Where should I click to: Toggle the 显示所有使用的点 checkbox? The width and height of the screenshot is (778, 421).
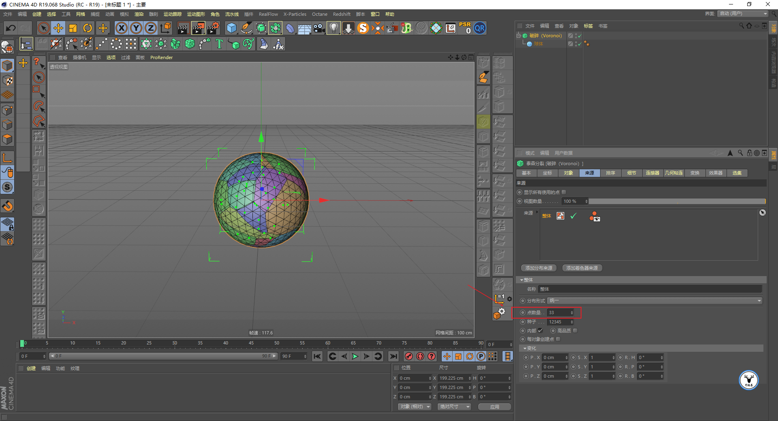[x=564, y=192]
